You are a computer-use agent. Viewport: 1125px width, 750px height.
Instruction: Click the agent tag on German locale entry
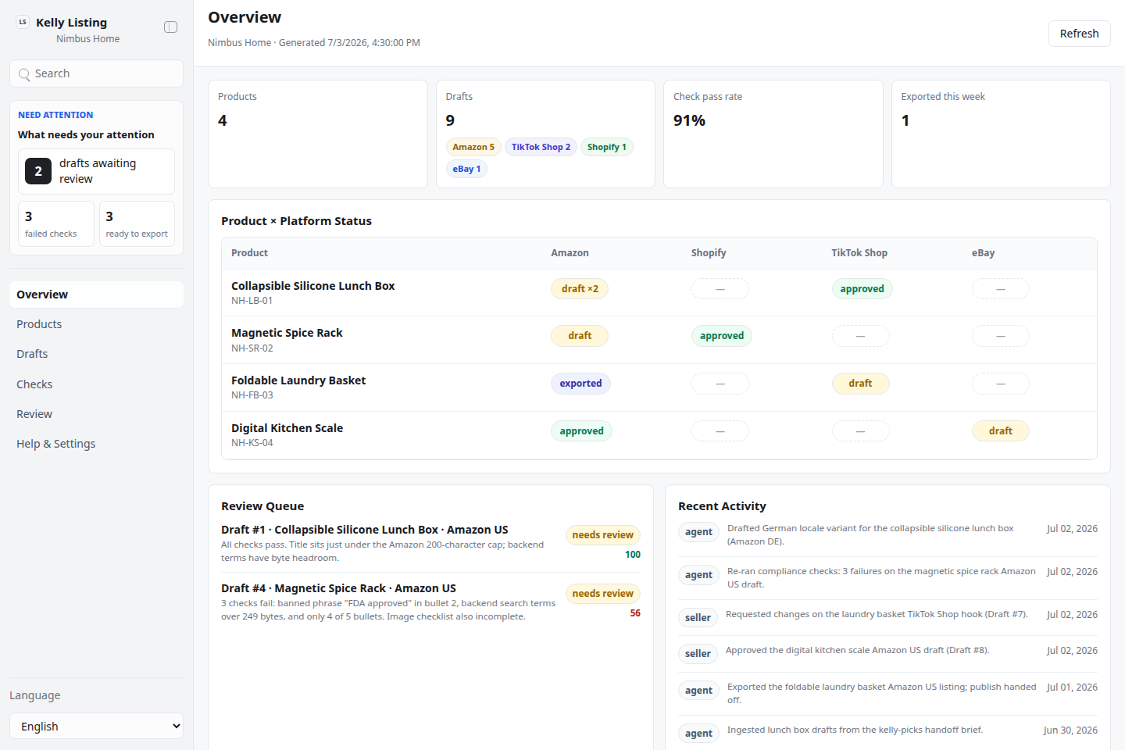tap(698, 532)
